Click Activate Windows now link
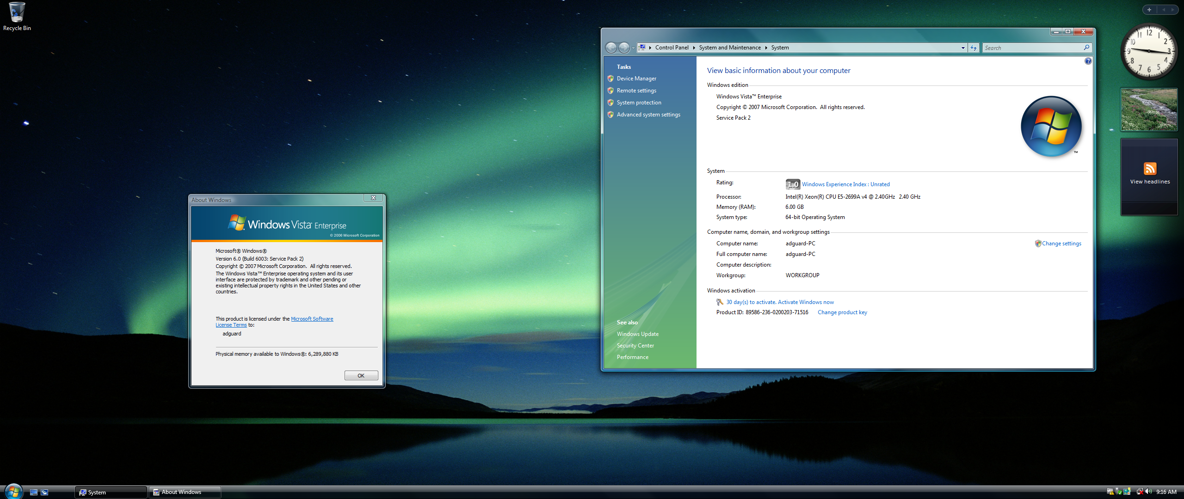1184x499 pixels. click(805, 302)
